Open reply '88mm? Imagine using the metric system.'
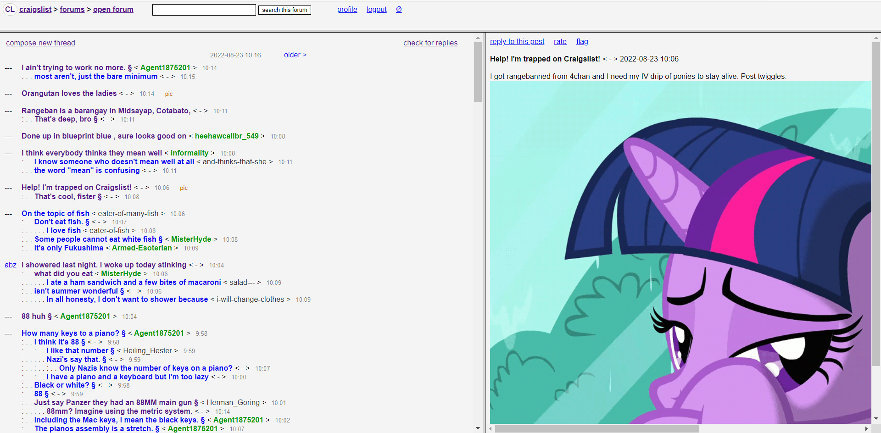881x433 pixels. (x=119, y=411)
